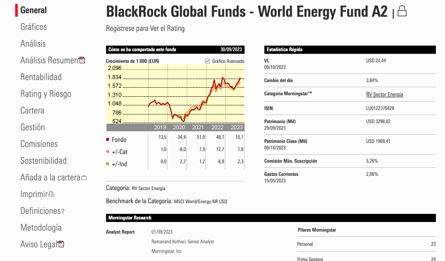Click the orange +/-Cat legend marker
Screen dimensions: 445x261
[x=108, y=152]
